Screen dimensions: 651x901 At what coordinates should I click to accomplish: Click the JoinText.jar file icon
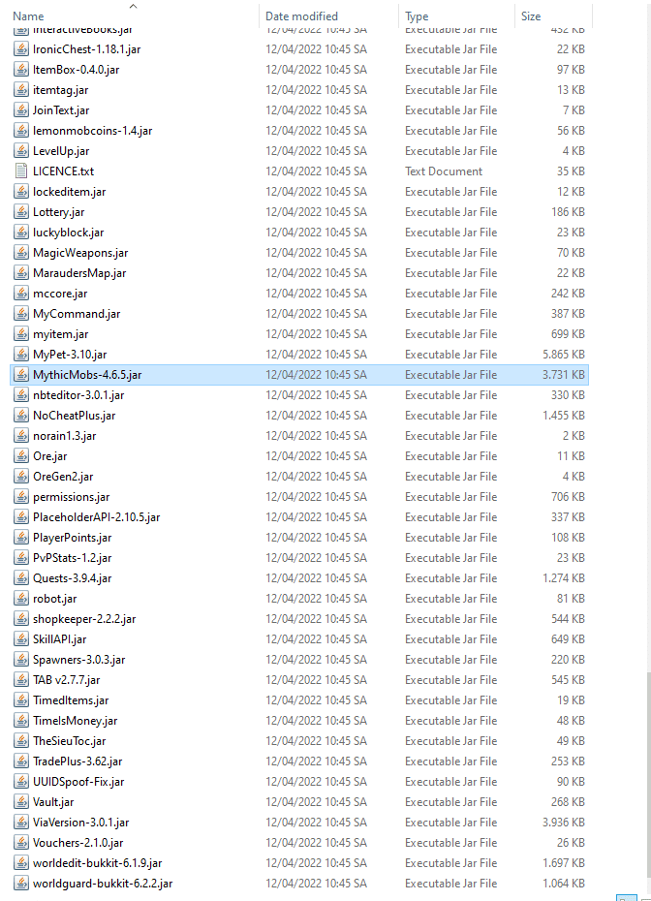click(x=21, y=110)
